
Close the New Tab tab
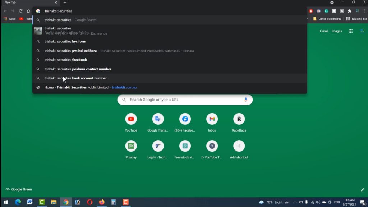click(x=56, y=3)
